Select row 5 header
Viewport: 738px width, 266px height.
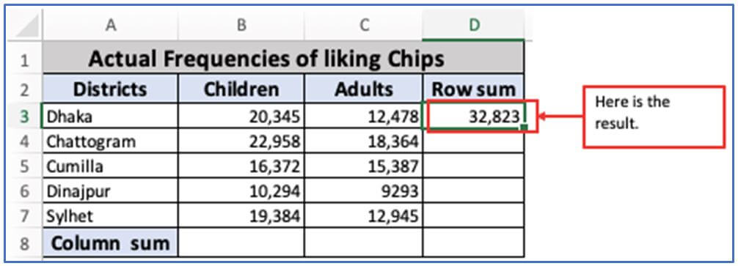click(25, 166)
